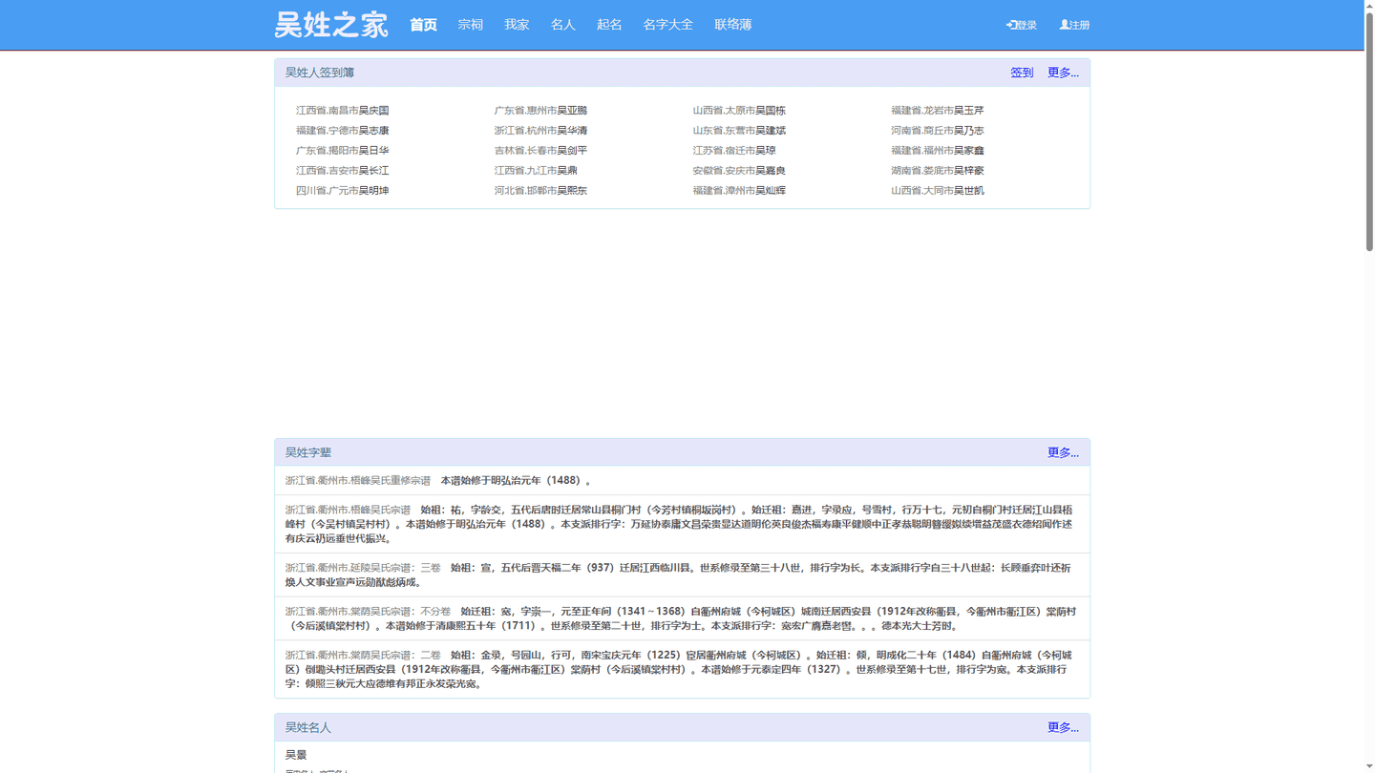Click the 签到 link in the sign-in header
Image resolution: width=1375 pixels, height=773 pixels.
click(x=1022, y=73)
